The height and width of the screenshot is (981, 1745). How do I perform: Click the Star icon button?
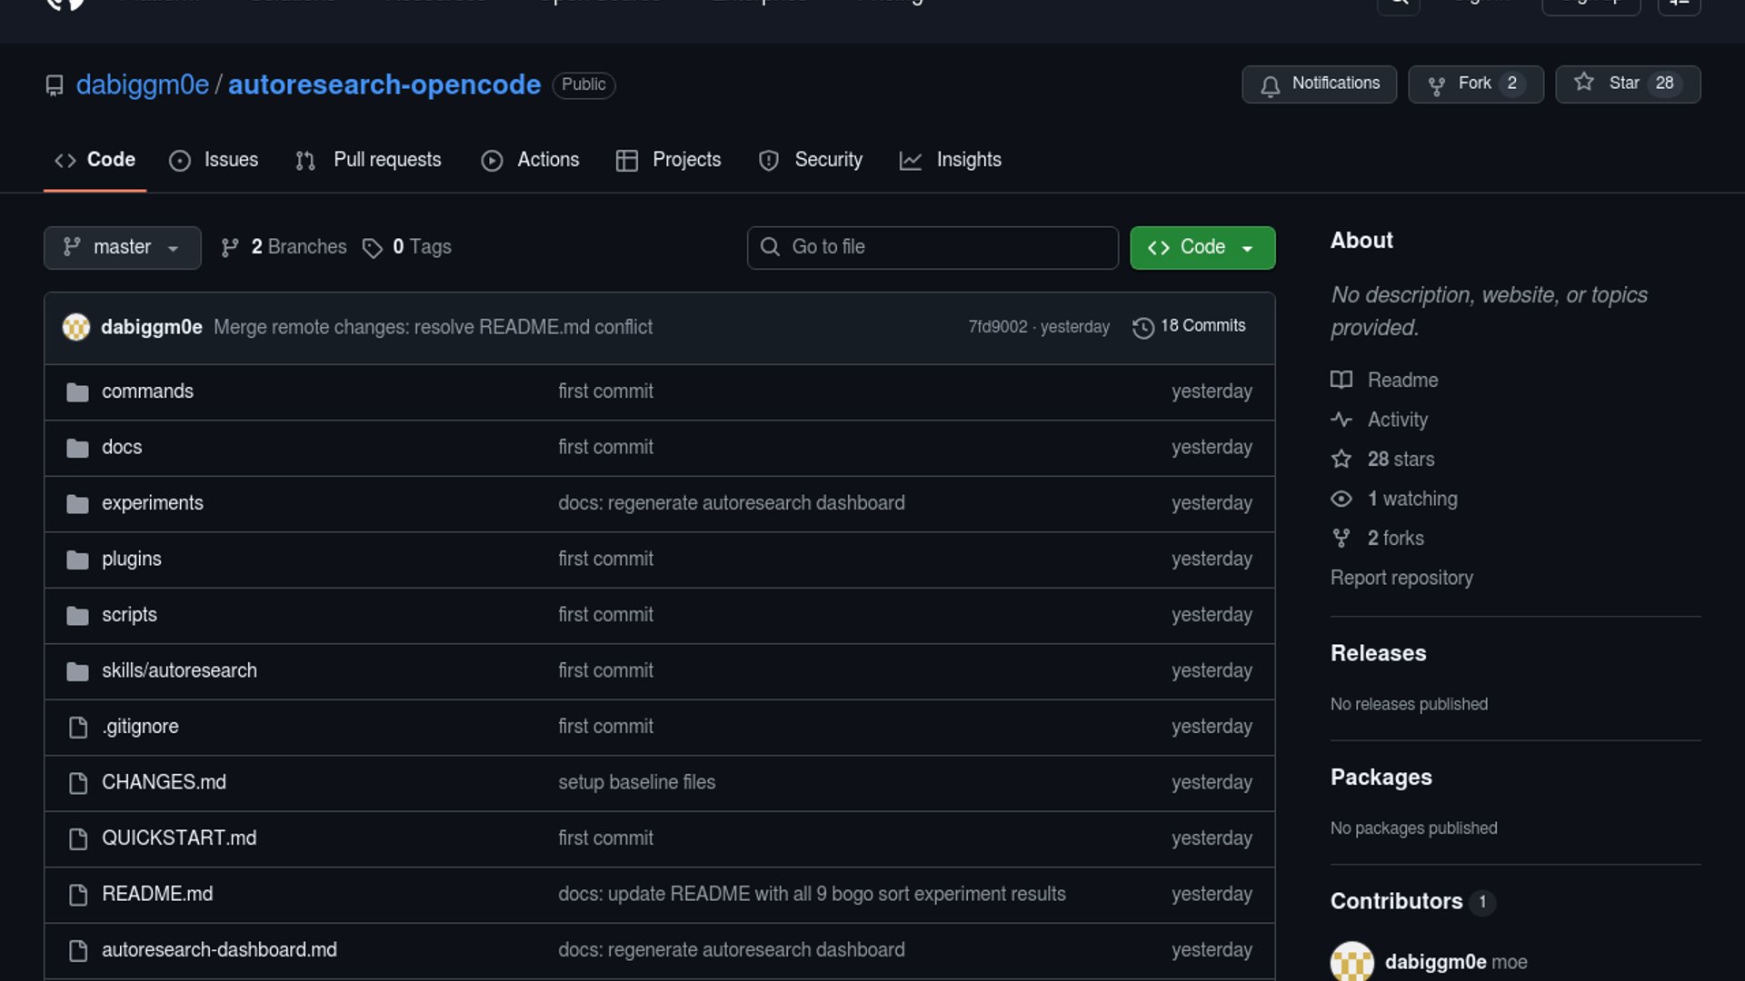1584,83
